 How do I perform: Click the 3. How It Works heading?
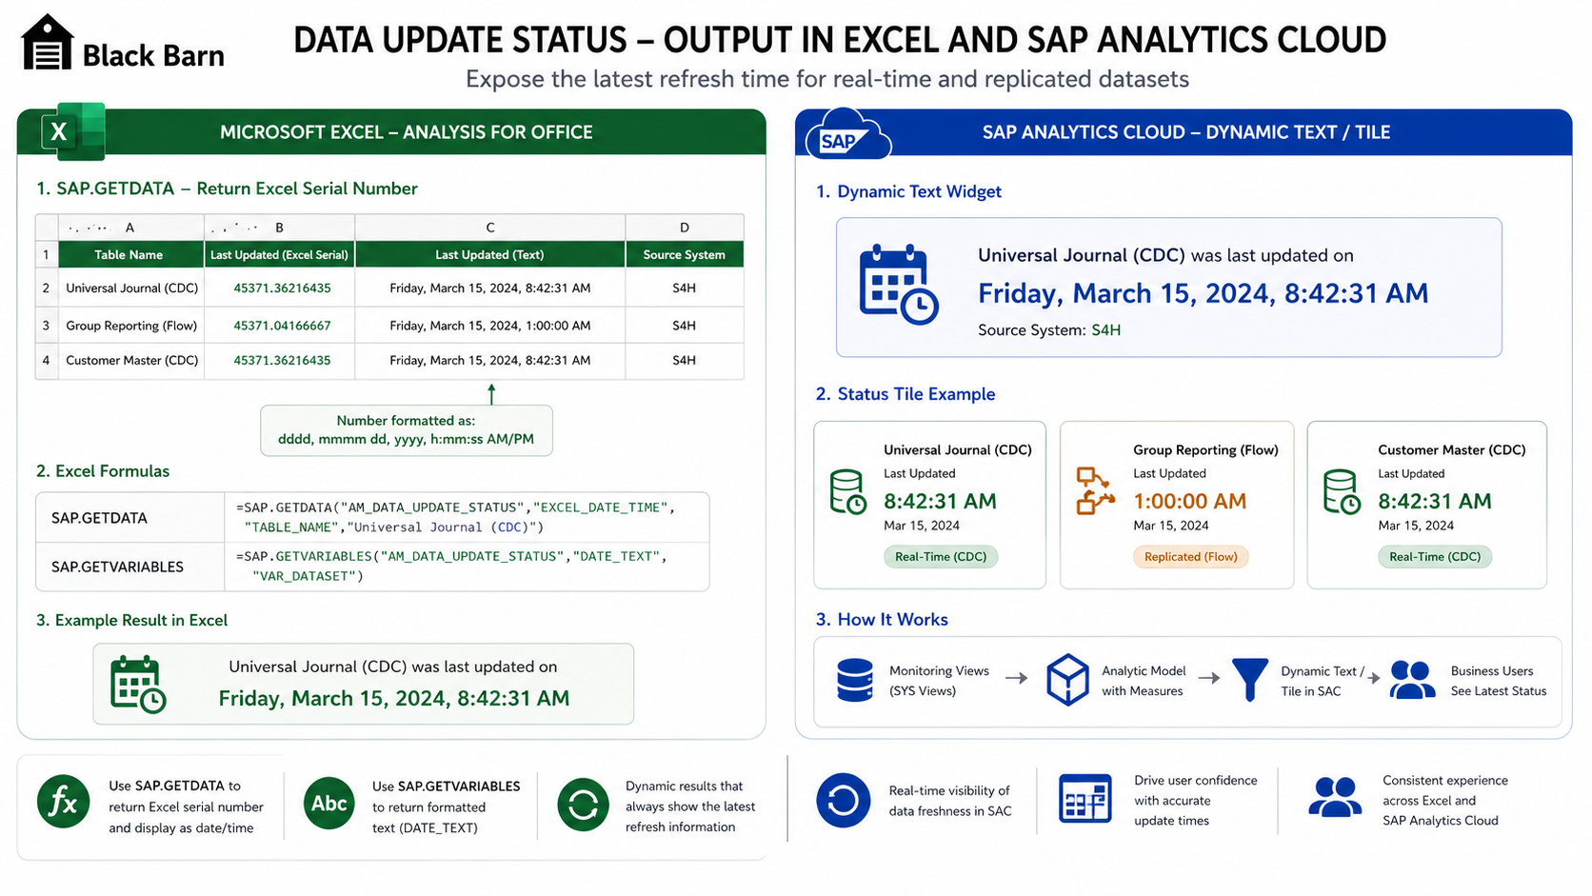882,620
